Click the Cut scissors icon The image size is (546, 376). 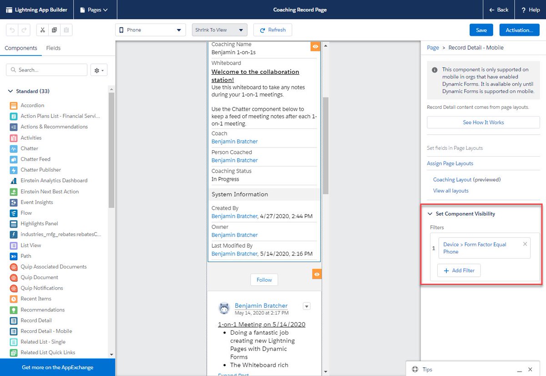pyautogui.click(x=42, y=30)
